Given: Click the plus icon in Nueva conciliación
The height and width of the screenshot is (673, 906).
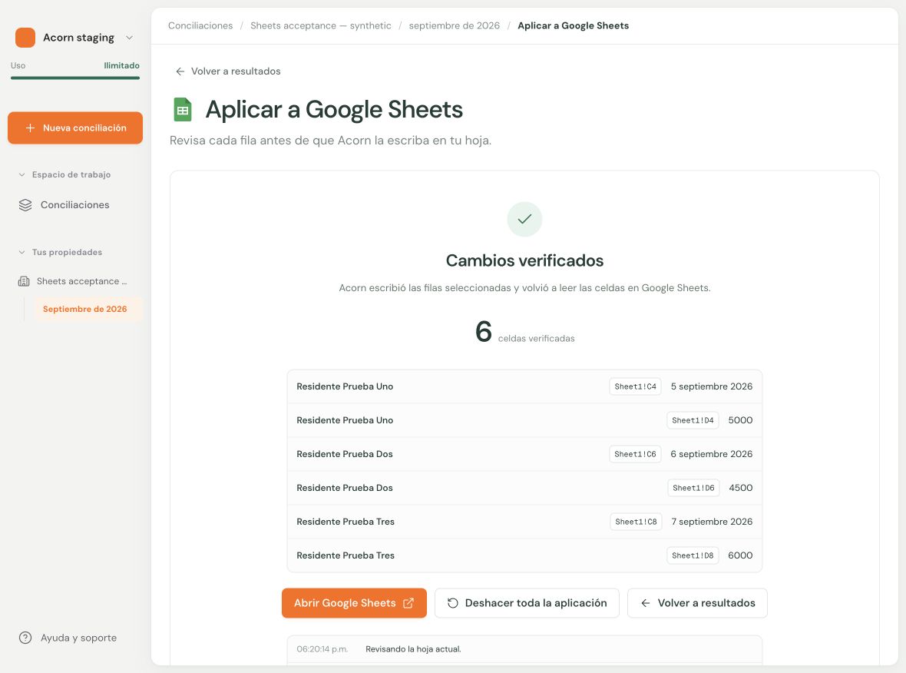Looking at the screenshot, I should click(x=30, y=128).
